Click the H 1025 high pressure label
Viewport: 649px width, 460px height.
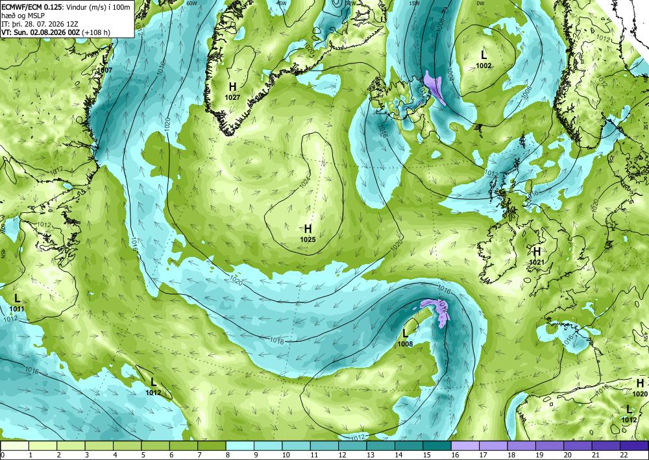click(x=308, y=234)
